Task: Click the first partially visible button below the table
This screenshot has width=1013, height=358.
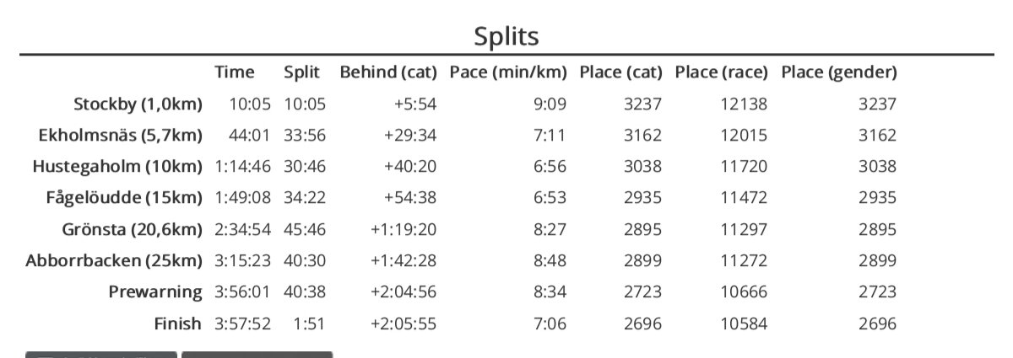Action: 101,355
